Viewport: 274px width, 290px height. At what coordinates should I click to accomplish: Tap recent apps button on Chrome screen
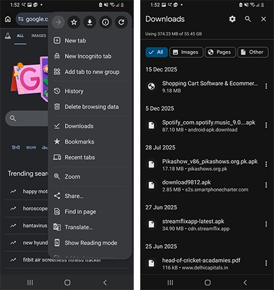(x=30, y=282)
